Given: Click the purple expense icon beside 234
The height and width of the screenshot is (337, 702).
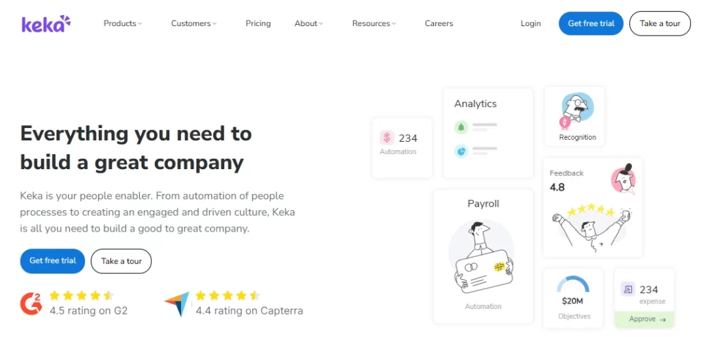Looking at the screenshot, I should coord(627,290).
